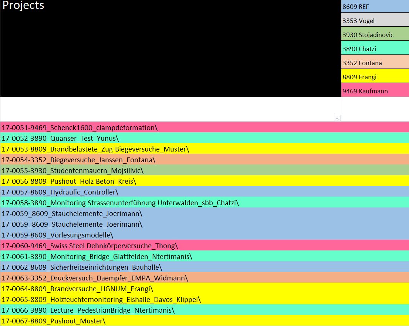Select row 17-0067-8809_Pushout_Muster

[204, 320]
